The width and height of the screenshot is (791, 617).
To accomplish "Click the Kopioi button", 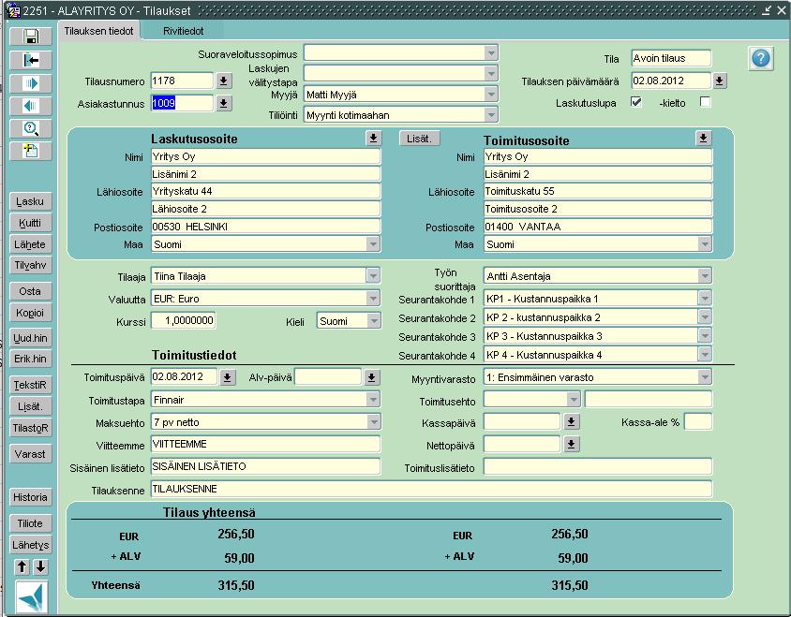I will pyautogui.click(x=31, y=313).
